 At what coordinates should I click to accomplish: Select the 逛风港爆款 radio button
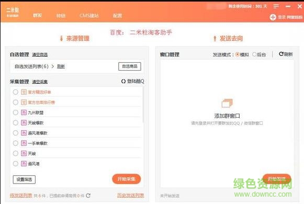[16, 133]
